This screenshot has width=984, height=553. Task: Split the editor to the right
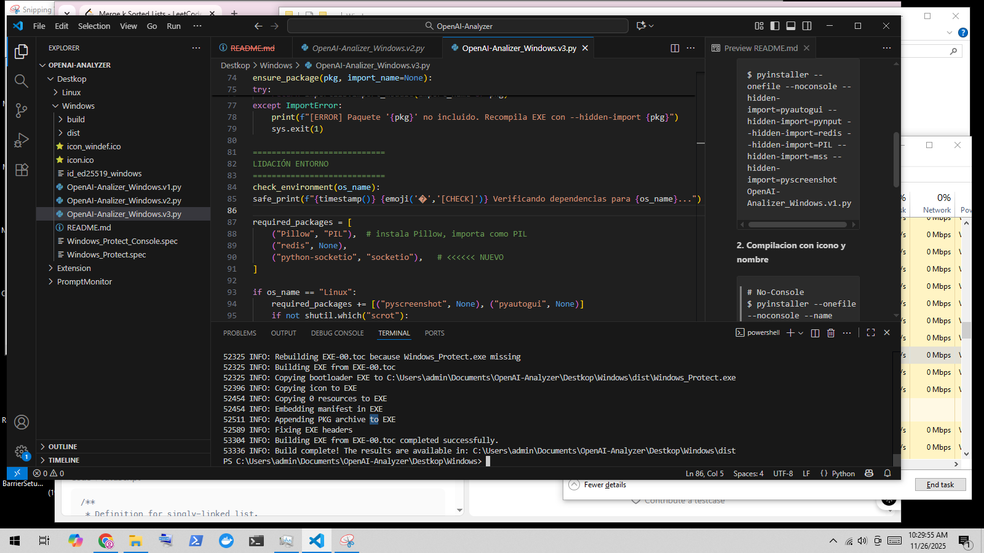pos(675,48)
